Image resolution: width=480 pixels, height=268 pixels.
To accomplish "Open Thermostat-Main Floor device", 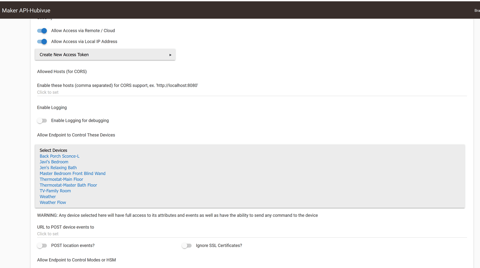I will (61, 179).
